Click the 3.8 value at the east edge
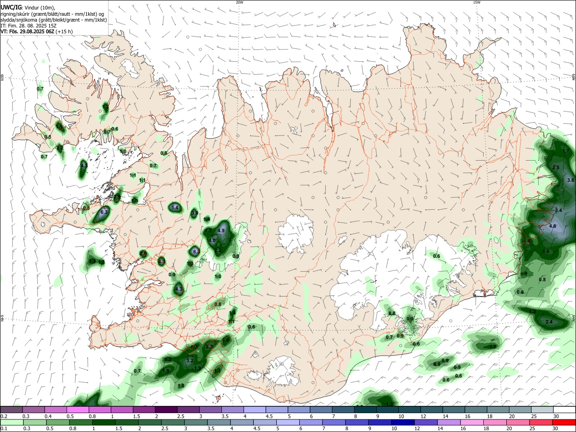The width and height of the screenshot is (576, 432). coord(571,180)
